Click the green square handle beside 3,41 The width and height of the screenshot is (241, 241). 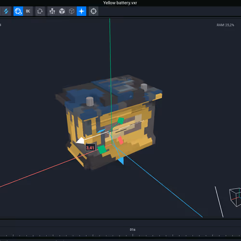(102, 149)
